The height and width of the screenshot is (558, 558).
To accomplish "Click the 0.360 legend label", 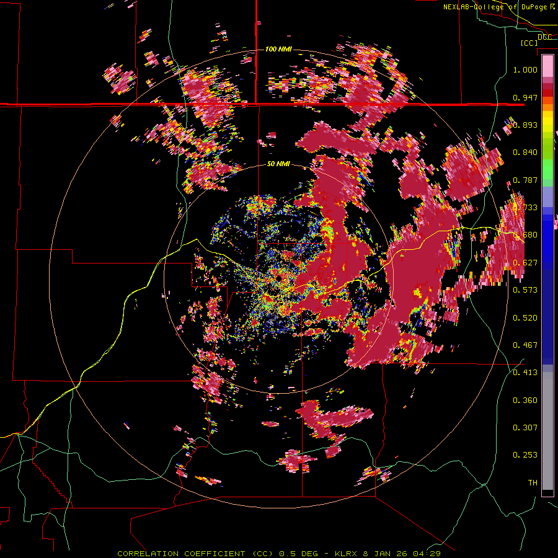I will pyautogui.click(x=525, y=401).
